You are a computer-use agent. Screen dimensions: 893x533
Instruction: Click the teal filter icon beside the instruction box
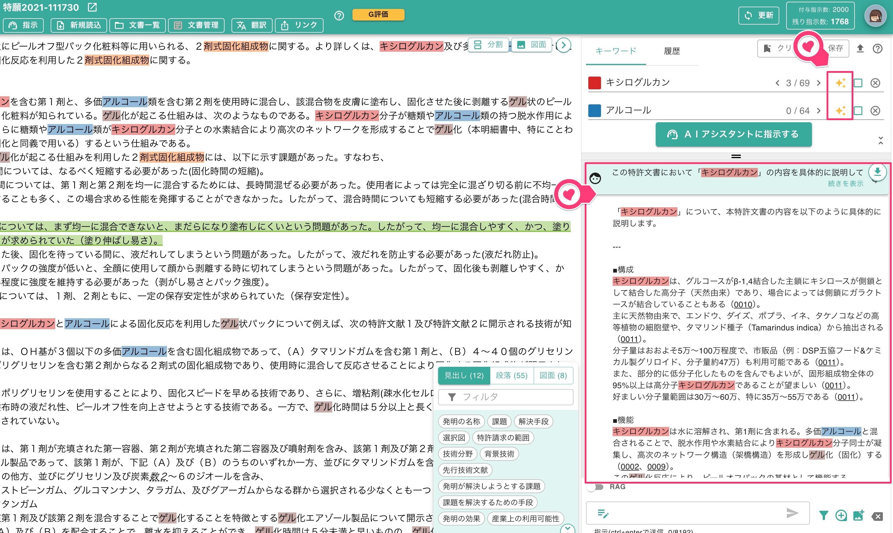click(x=823, y=516)
